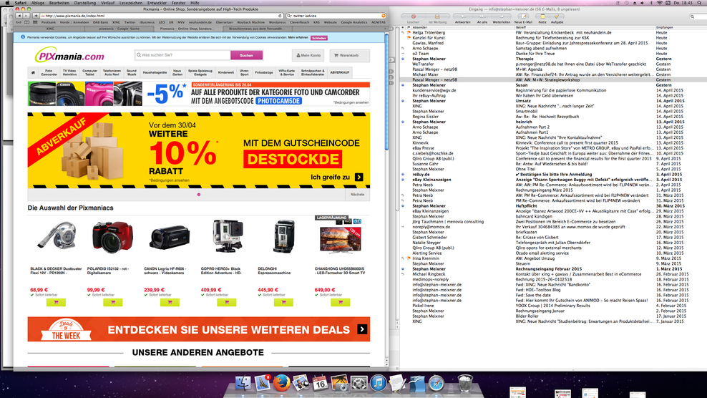Add the Changhong TV to cart
This screenshot has height=398, width=707.
pos(341,302)
